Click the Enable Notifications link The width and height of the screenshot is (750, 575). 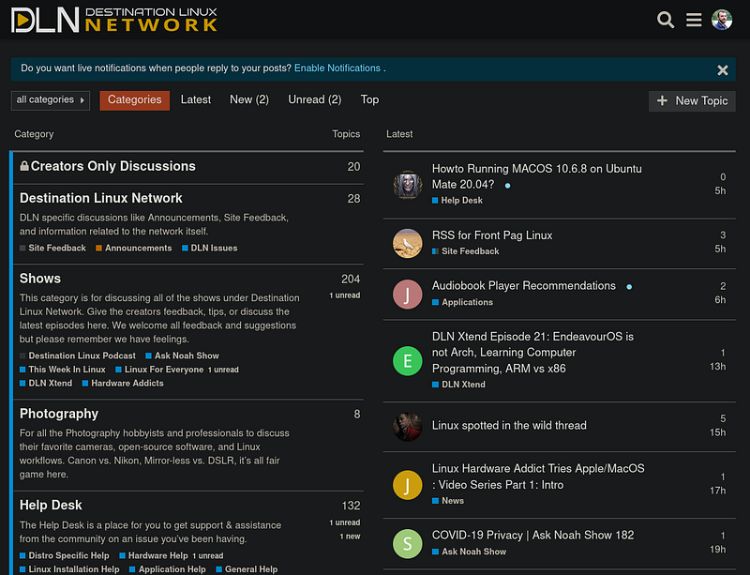pyautogui.click(x=337, y=68)
